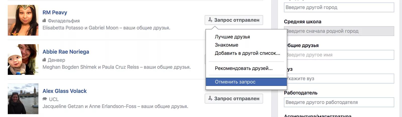Click the city icon next to Денвер
Image resolution: width=402 pixels, height=117 pixels.
(x=44, y=60)
